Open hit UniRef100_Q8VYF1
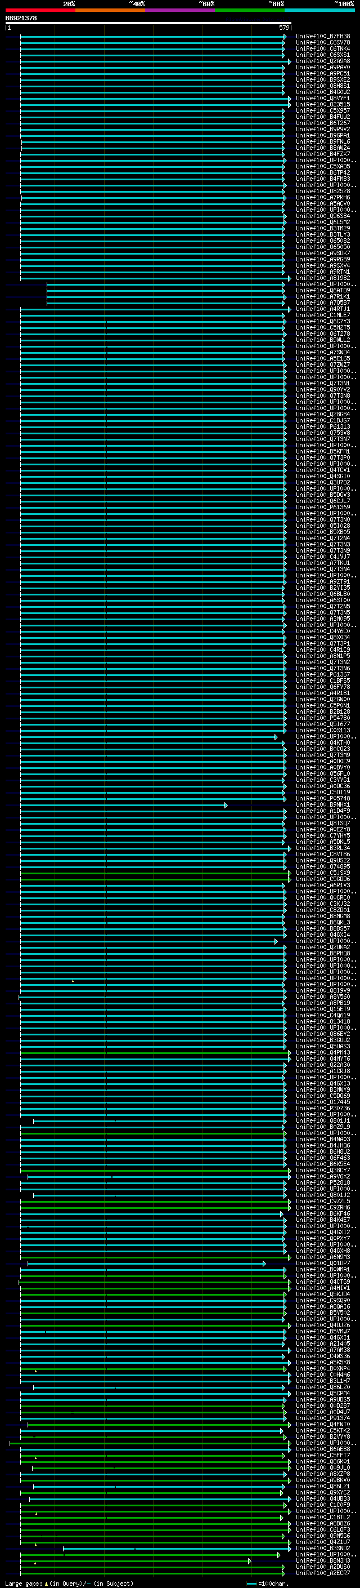The image size is (360, 1588). [322, 99]
